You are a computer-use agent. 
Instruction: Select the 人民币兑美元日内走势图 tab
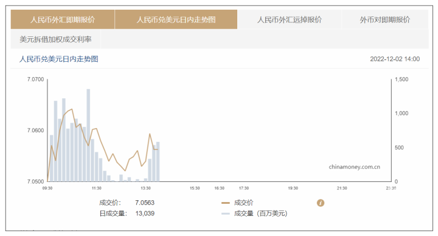point(176,19)
